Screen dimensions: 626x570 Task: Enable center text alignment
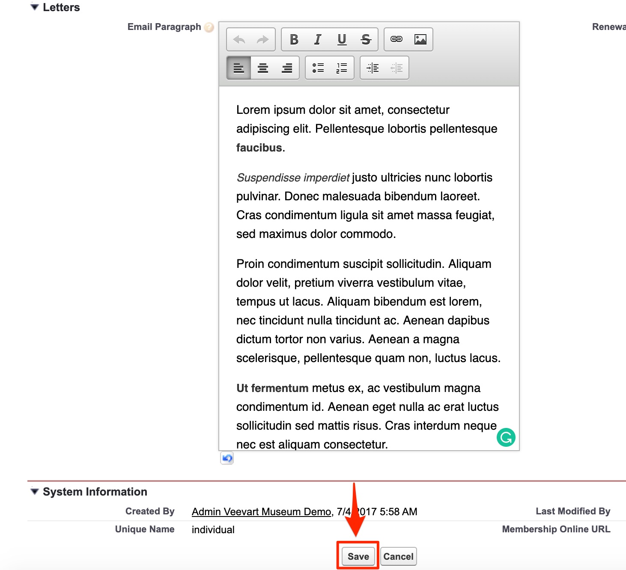(262, 68)
